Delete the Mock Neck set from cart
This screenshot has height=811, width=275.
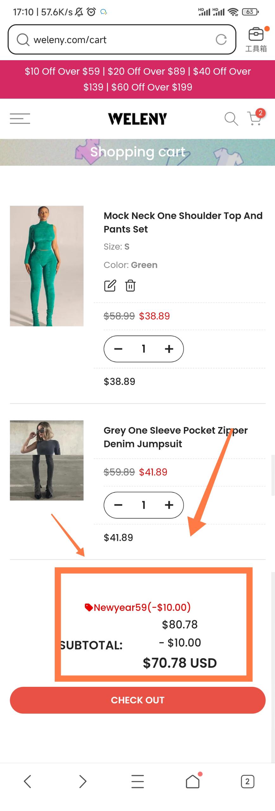point(130,285)
